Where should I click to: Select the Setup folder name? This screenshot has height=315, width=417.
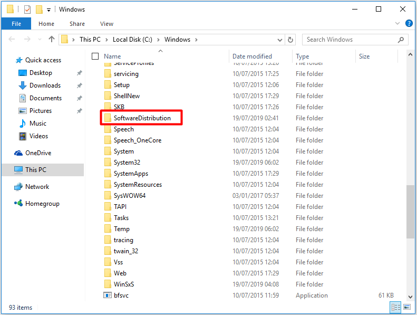pos(122,84)
